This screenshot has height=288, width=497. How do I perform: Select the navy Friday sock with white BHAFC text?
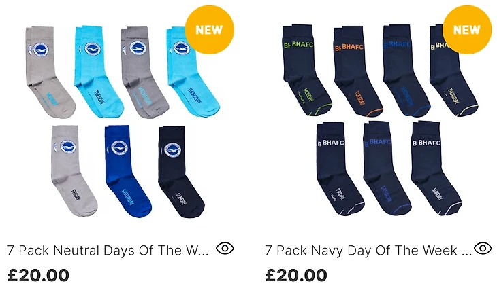[339, 168]
